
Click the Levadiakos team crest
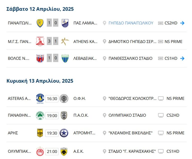coord(65,59)
